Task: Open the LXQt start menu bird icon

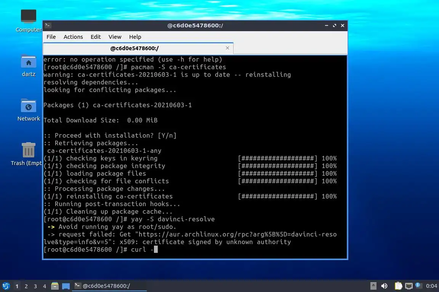Action: 6,286
